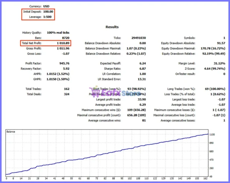Image resolution: width=230 pixels, height=183 pixels.
Task: Click the 162 marker on chart axis
Action: 205,178
